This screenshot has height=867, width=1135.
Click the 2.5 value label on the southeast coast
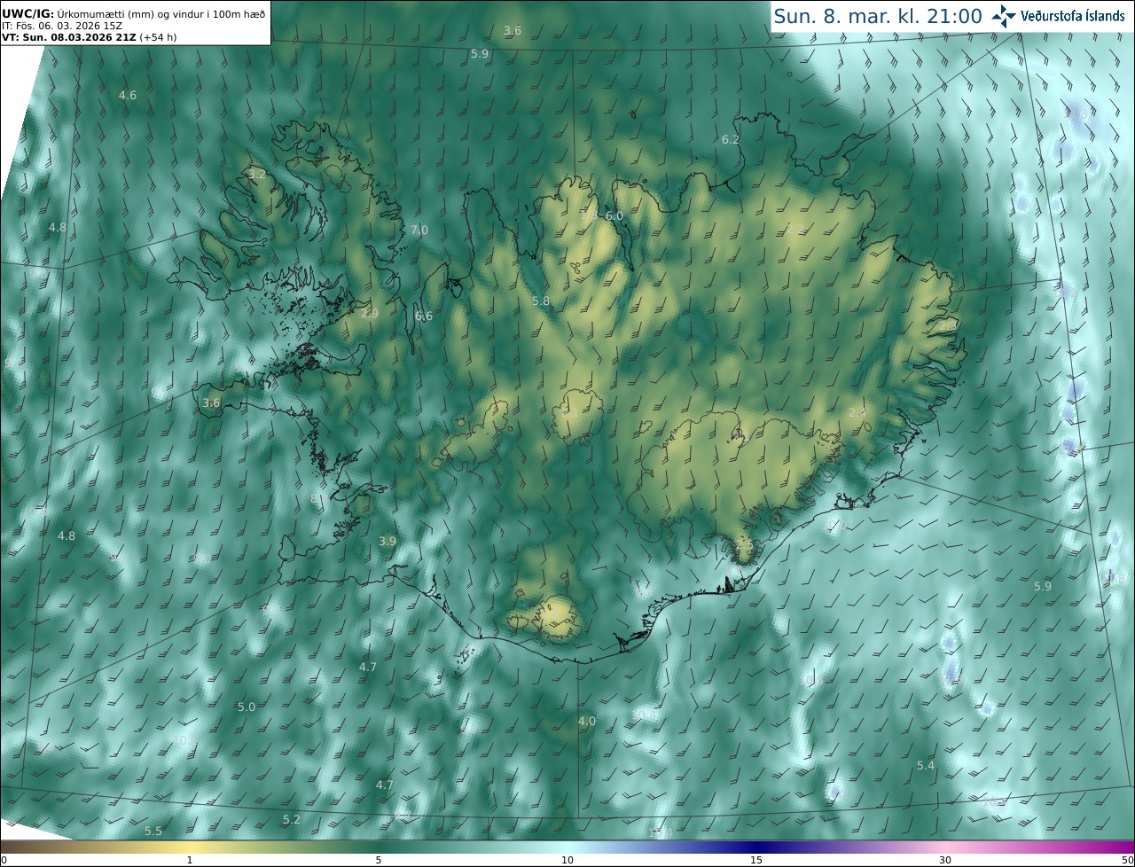click(x=745, y=543)
